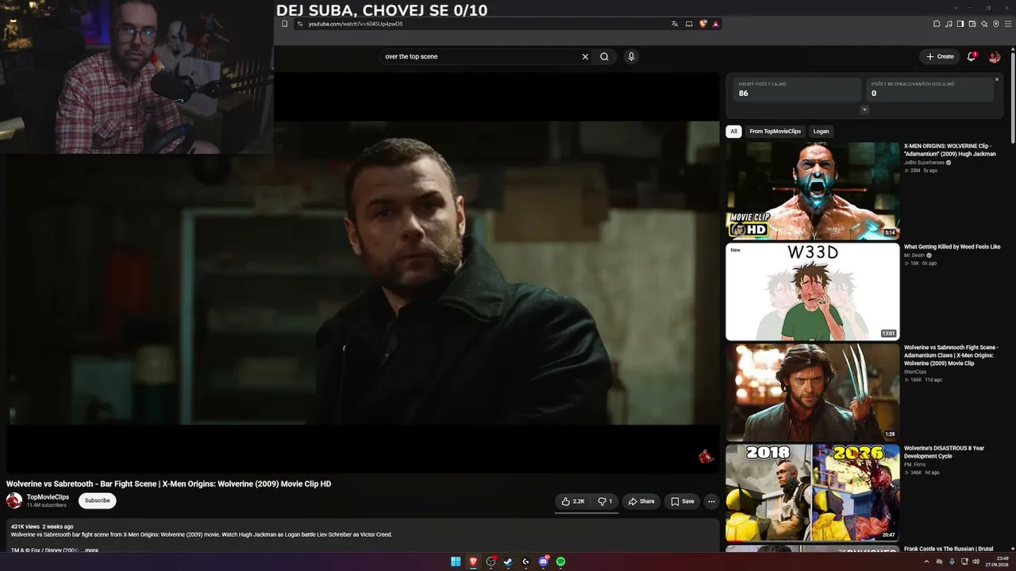
Task: Open 'Wolverine's DISASTROUS 8 Year Development Cycle' title
Action: click(x=944, y=452)
